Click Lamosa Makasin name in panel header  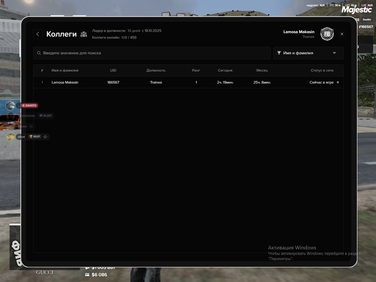pyautogui.click(x=299, y=32)
